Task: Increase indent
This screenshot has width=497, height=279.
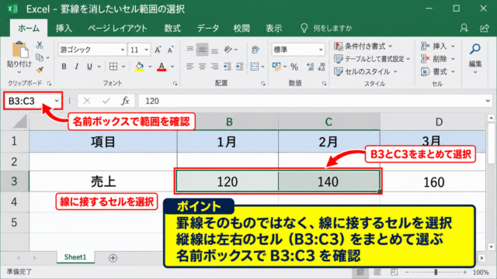Action: (240, 67)
